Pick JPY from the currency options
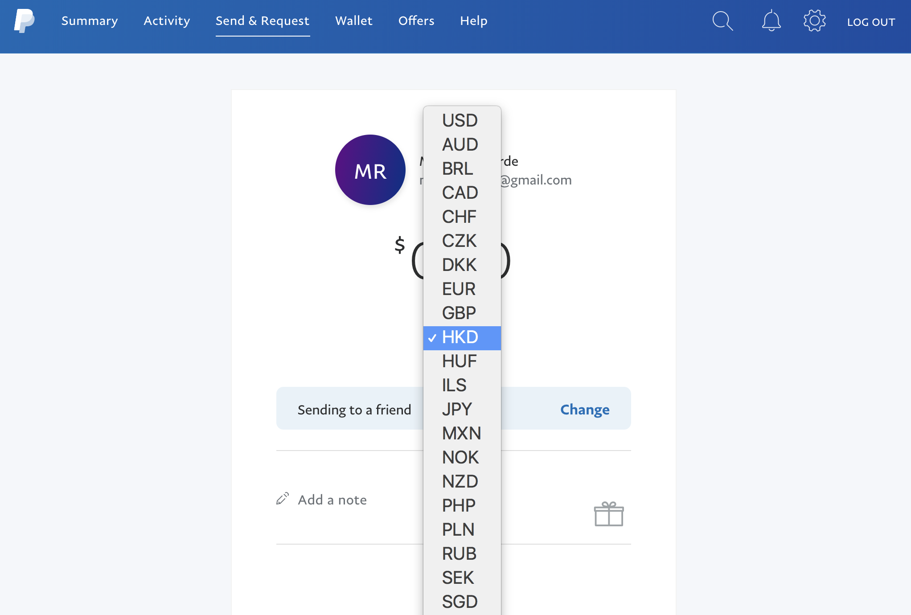The width and height of the screenshot is (911, 615). pos(462,409)
